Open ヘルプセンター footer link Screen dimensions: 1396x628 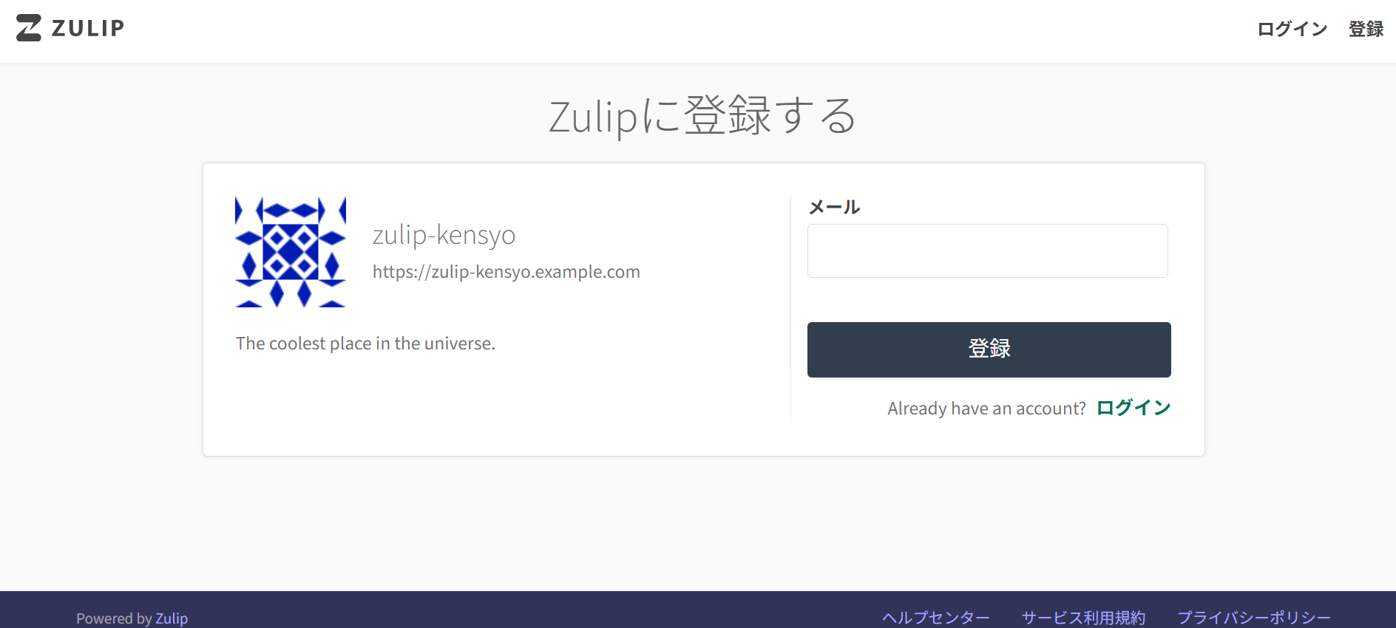point(936,618)
